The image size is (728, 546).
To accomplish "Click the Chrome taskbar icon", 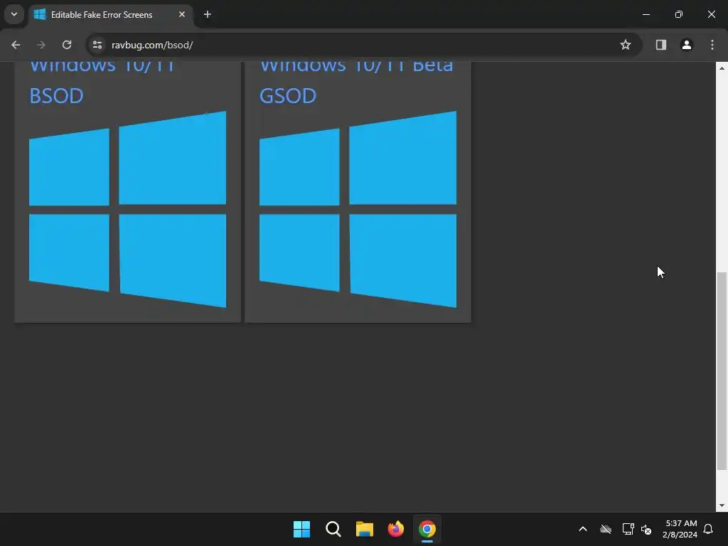I will 427,529.
